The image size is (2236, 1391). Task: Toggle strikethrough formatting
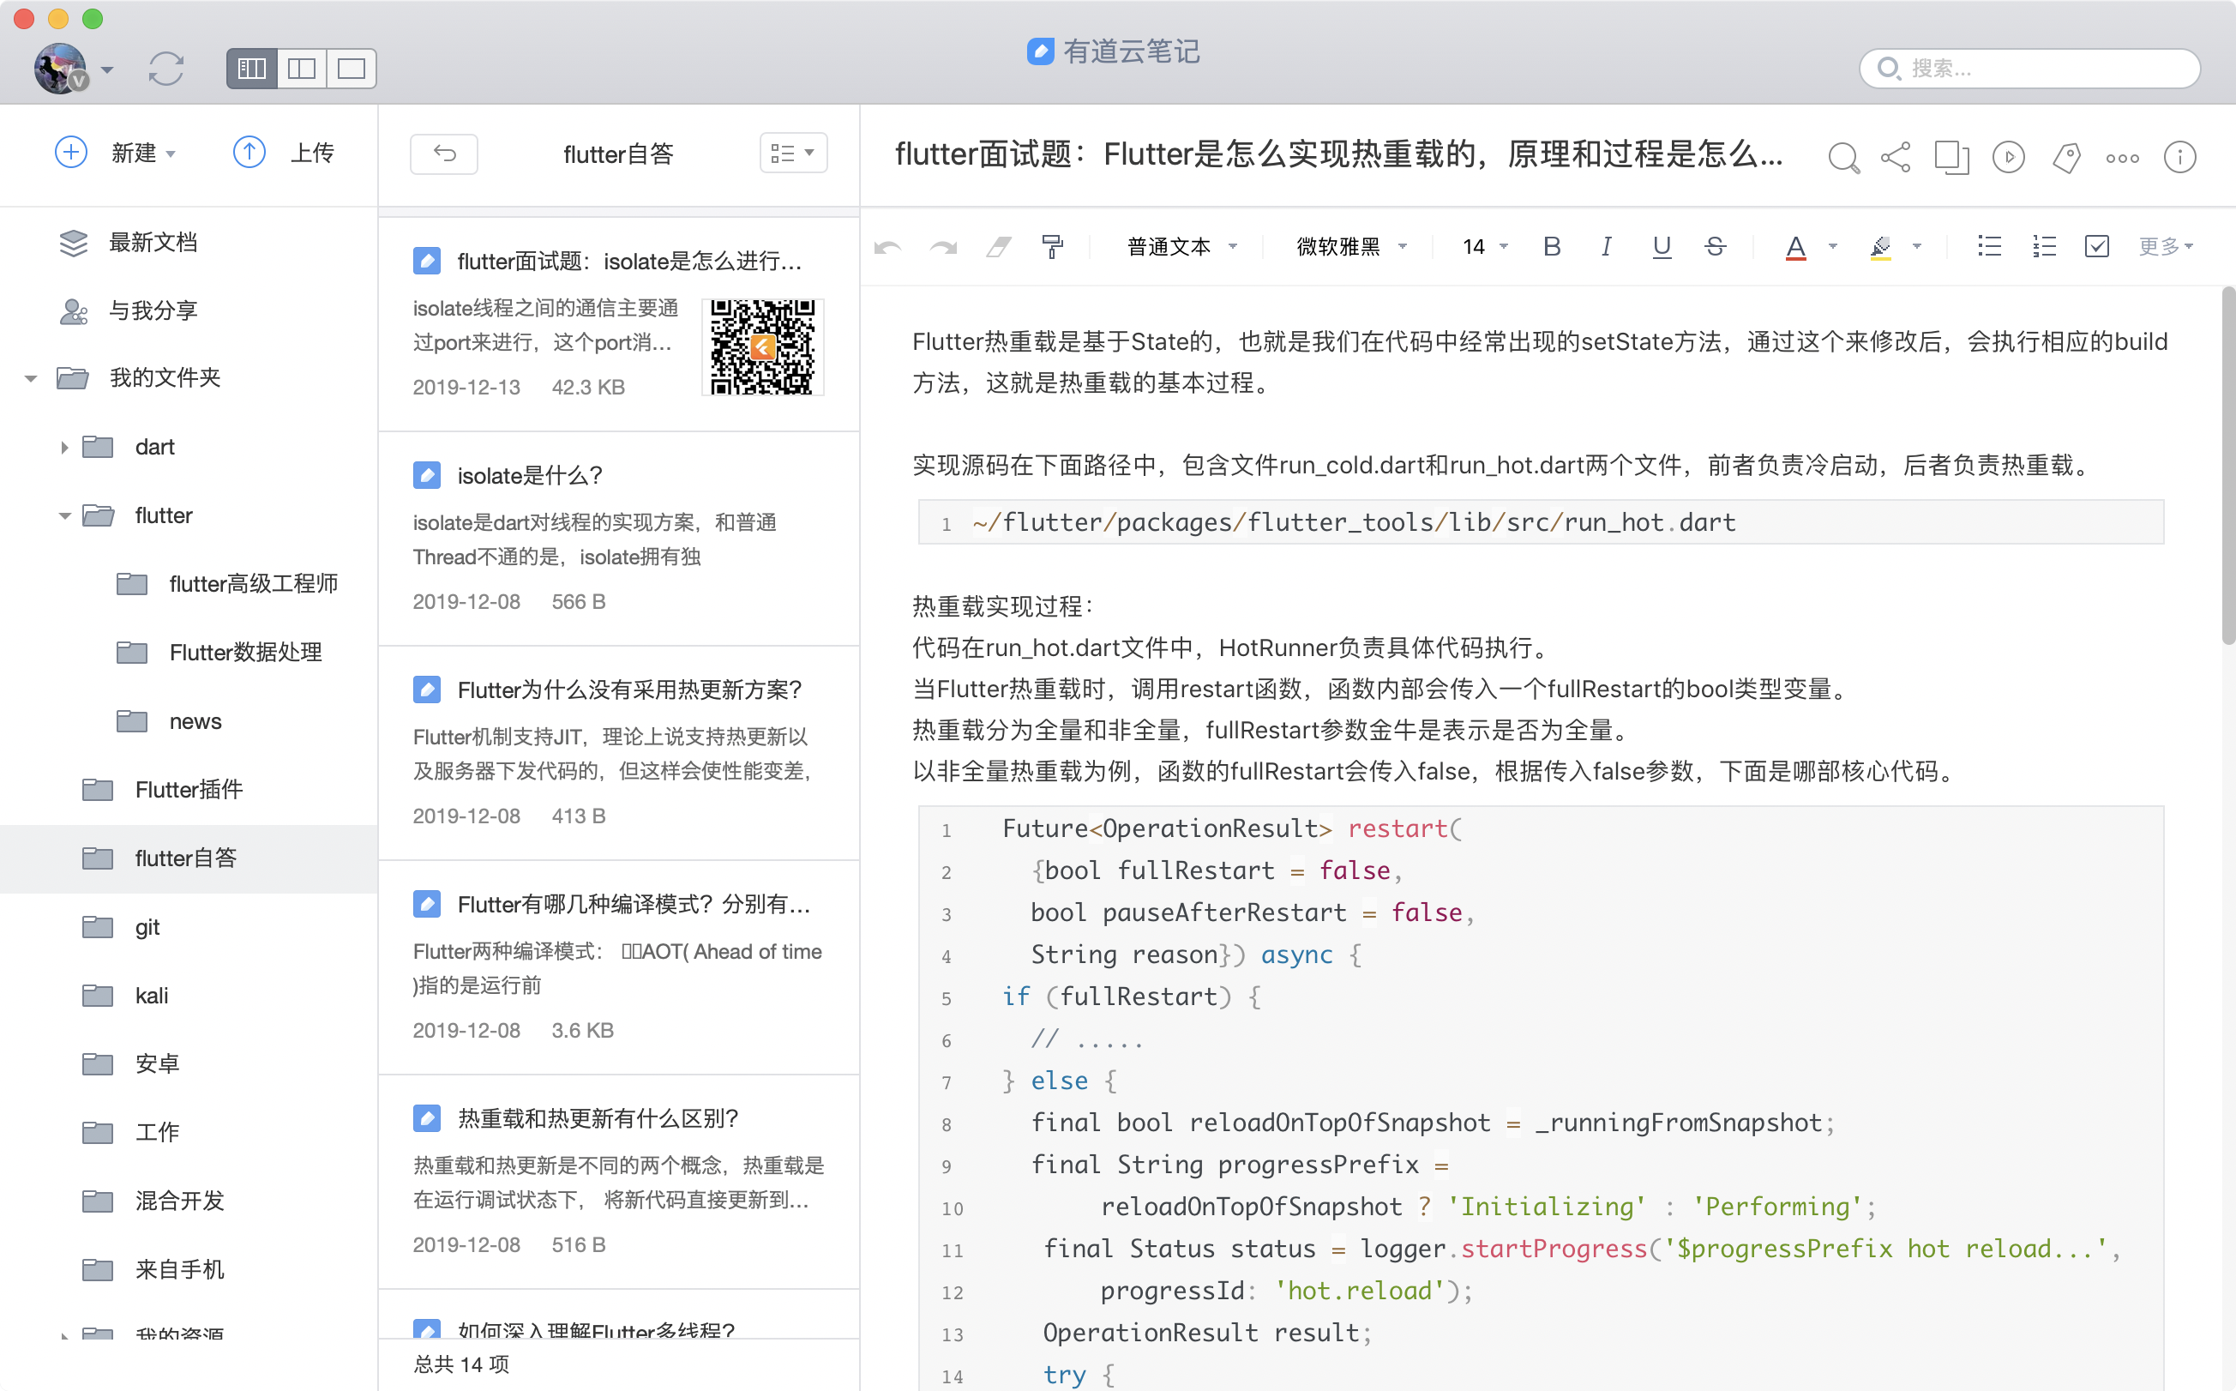[x=1716, y=246]
